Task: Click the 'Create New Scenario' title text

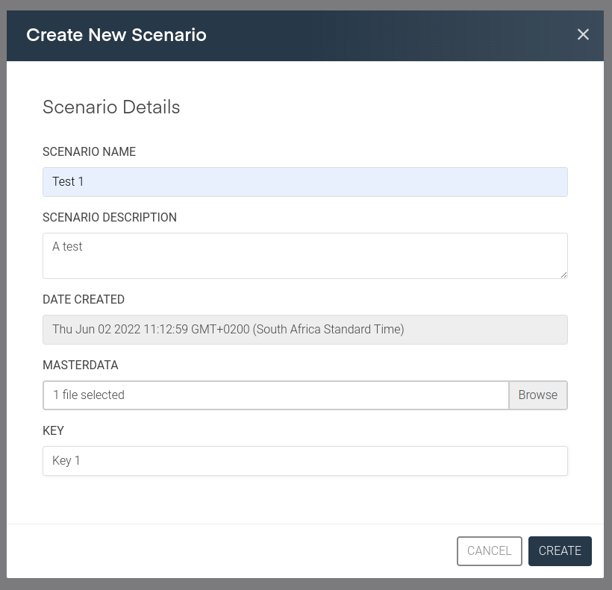Action: (x=116, y=35)
